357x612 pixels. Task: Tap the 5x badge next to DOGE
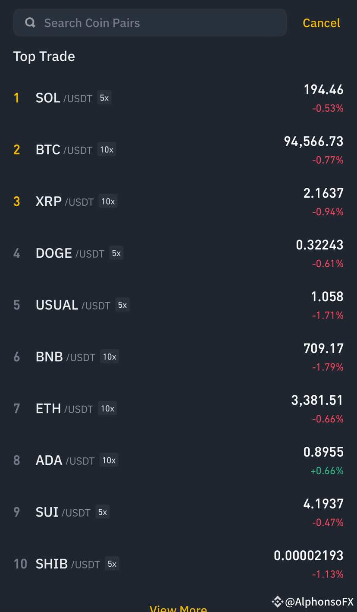click(116, 253)
